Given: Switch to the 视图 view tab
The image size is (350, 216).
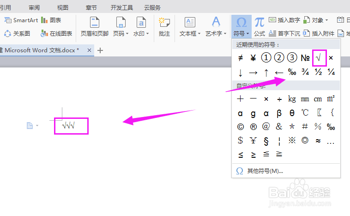Looking at the screenshot, I should [x=62, y=7].
